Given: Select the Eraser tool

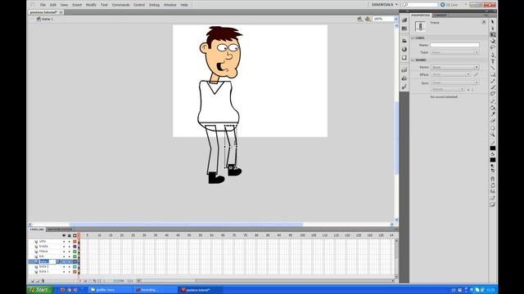Looking at the screenshot, I should 493,121.
